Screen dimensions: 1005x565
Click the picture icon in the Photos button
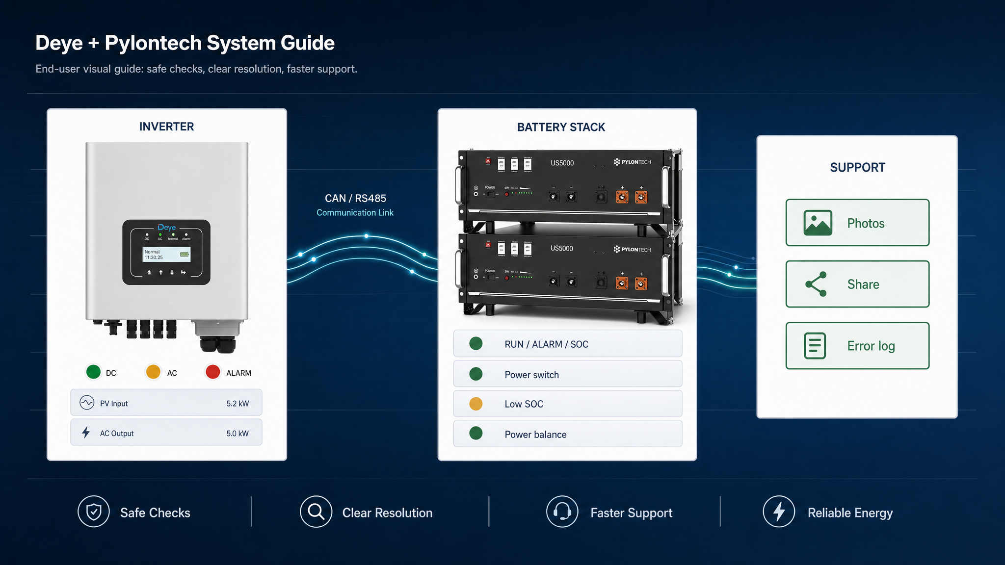818,223
